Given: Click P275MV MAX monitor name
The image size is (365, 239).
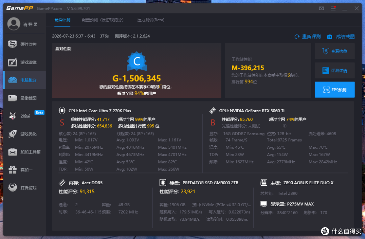Looking at the screenshot, I should pyautogui.click(x=300, y=204).
